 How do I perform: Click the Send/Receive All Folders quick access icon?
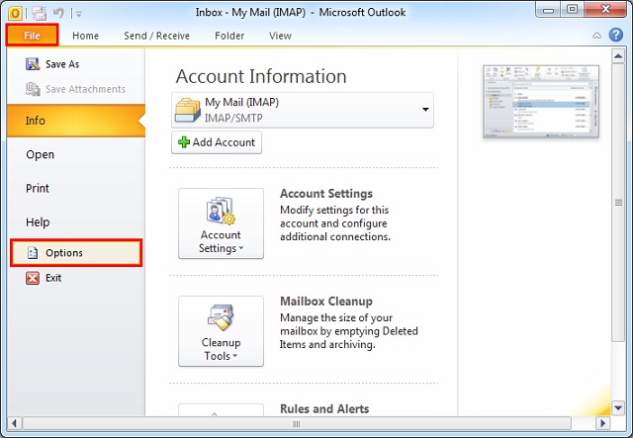(41, 13)
